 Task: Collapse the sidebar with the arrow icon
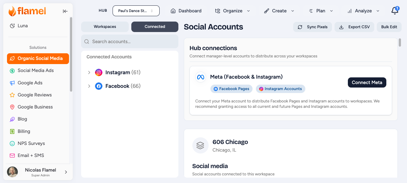click(x=65, y=11)
